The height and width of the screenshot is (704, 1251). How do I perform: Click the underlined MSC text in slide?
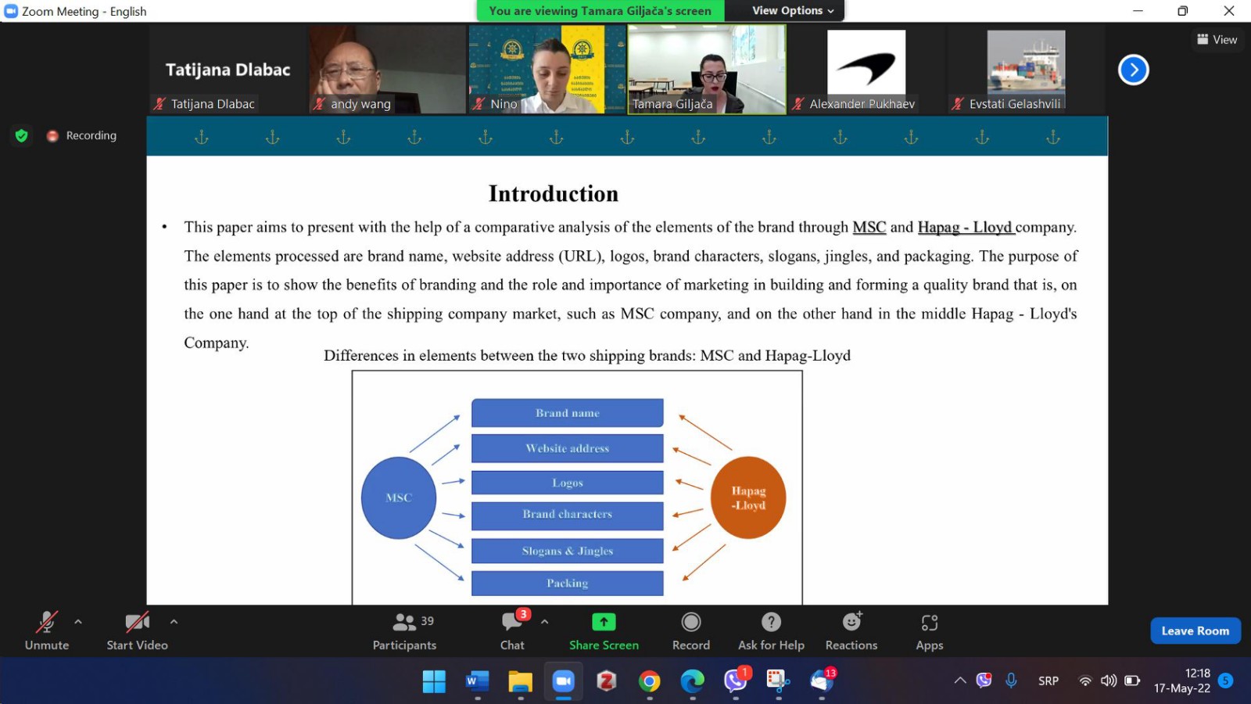pos(869,227)
